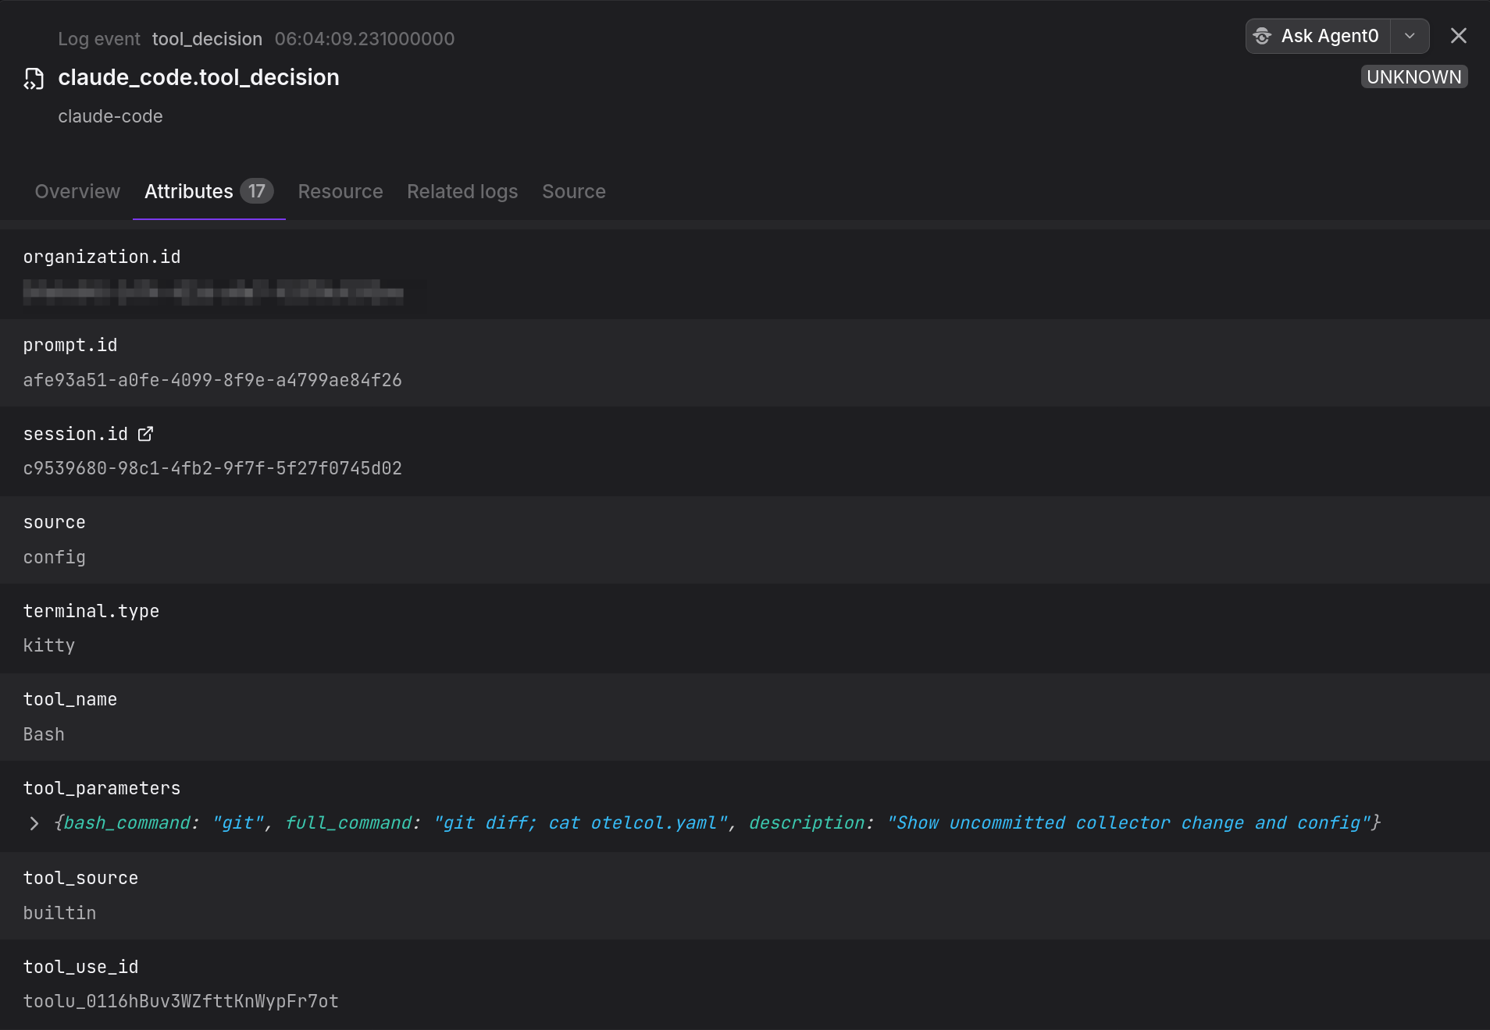Click the source value config
Image resolution: width=1490 pixels, height=1030 pixels.
(55, 557)
